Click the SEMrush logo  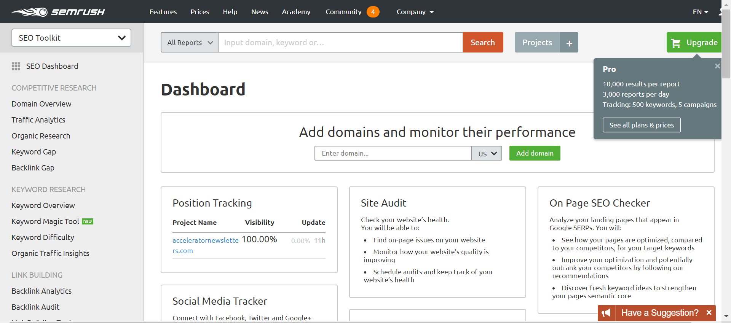[58, 12]
